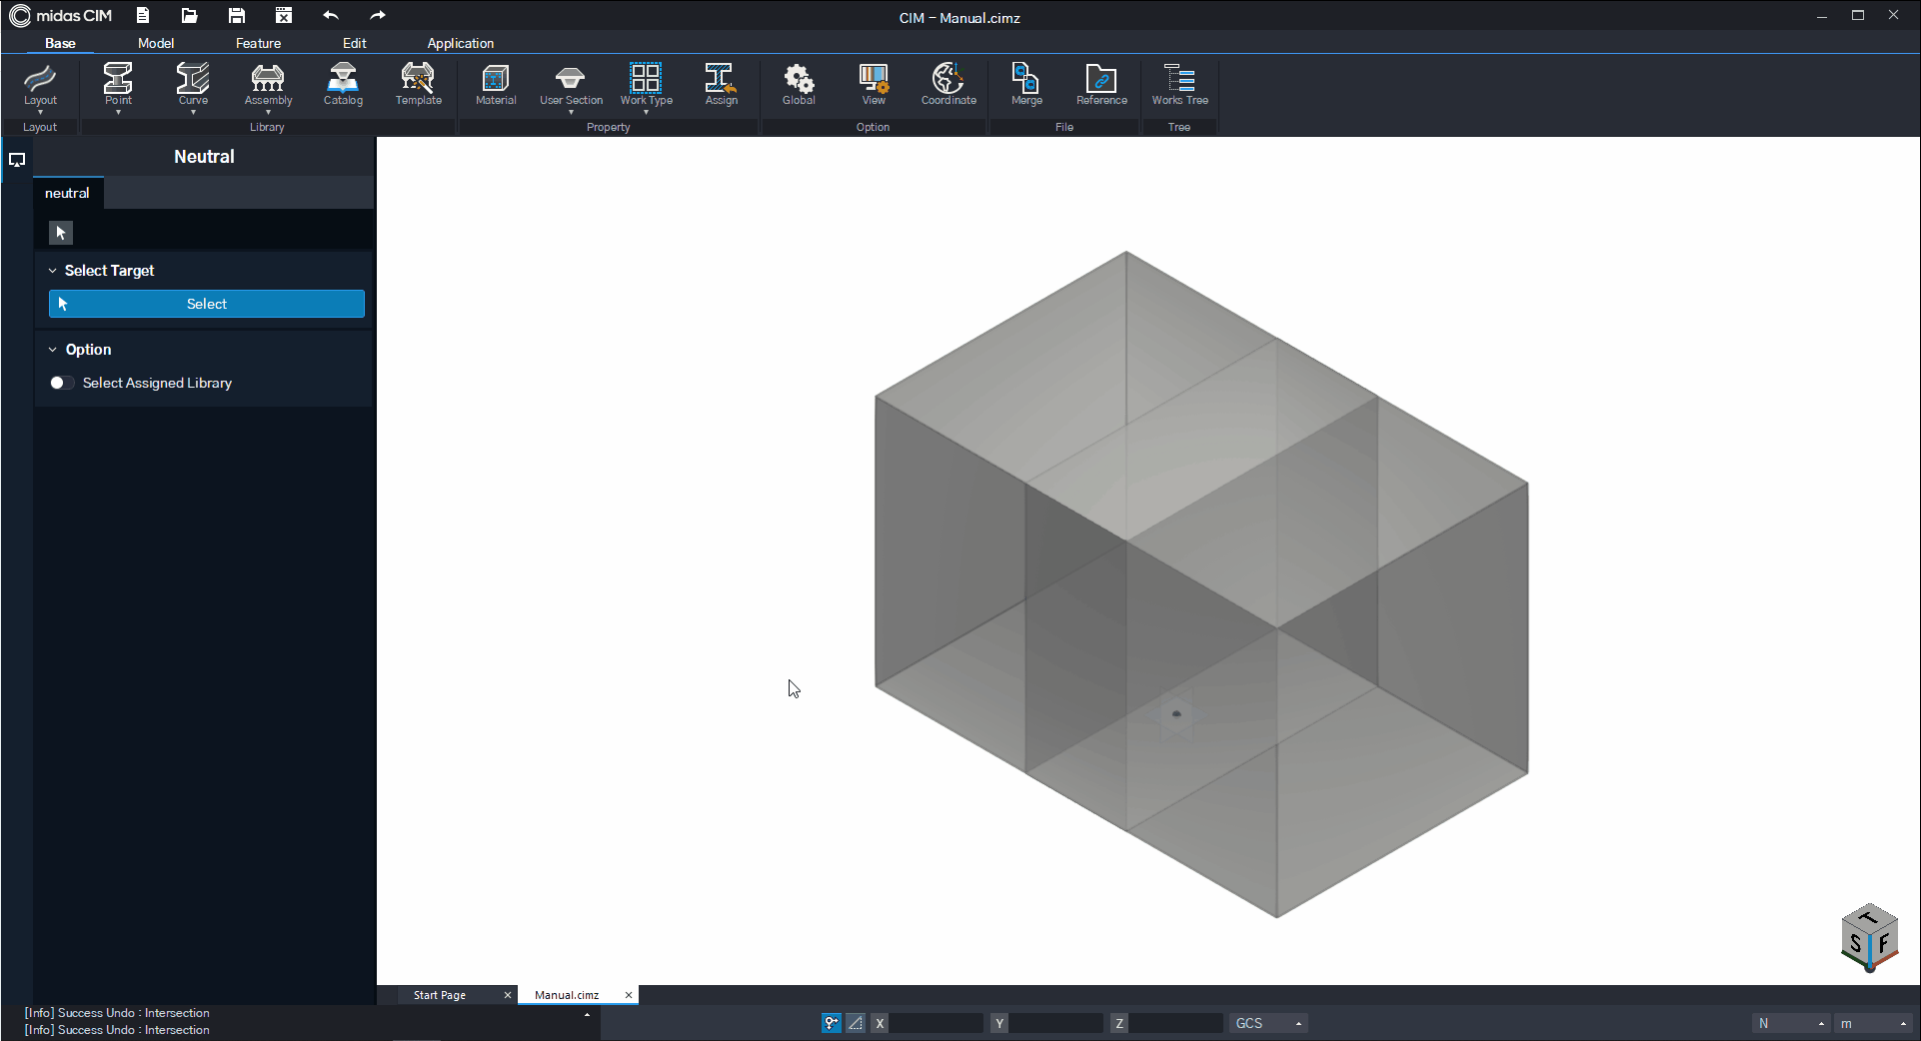Click the Save icon in title bar
This screenshot has width=1921, height=1041.
[237, 15]
